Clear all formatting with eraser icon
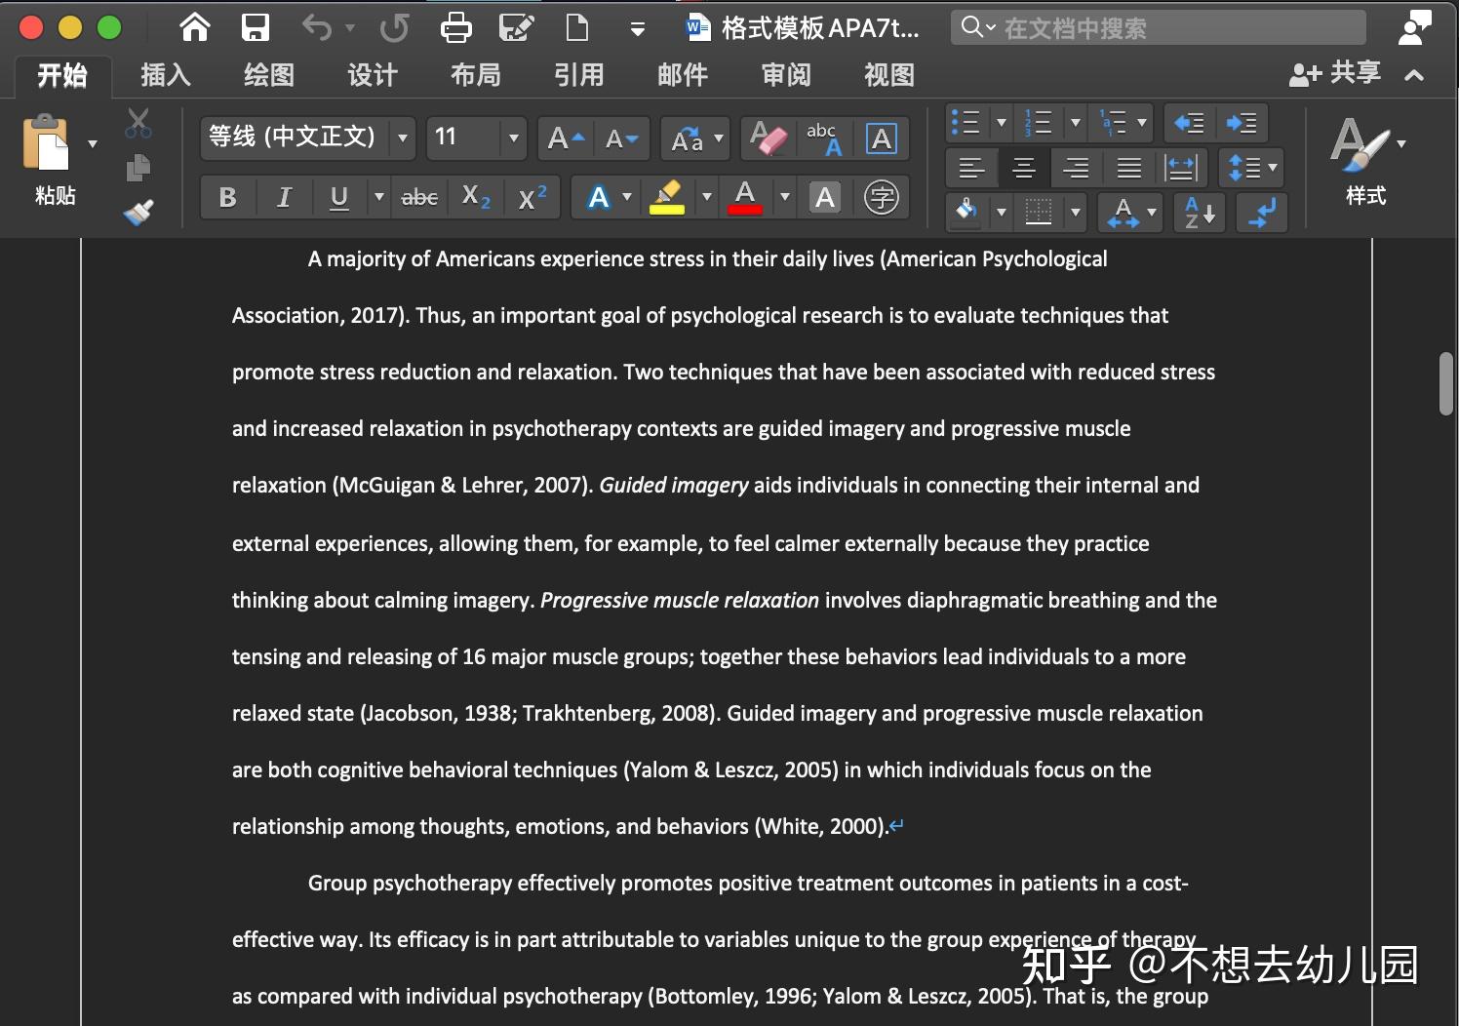1459x1026 pixels. [x=769, y=138]
